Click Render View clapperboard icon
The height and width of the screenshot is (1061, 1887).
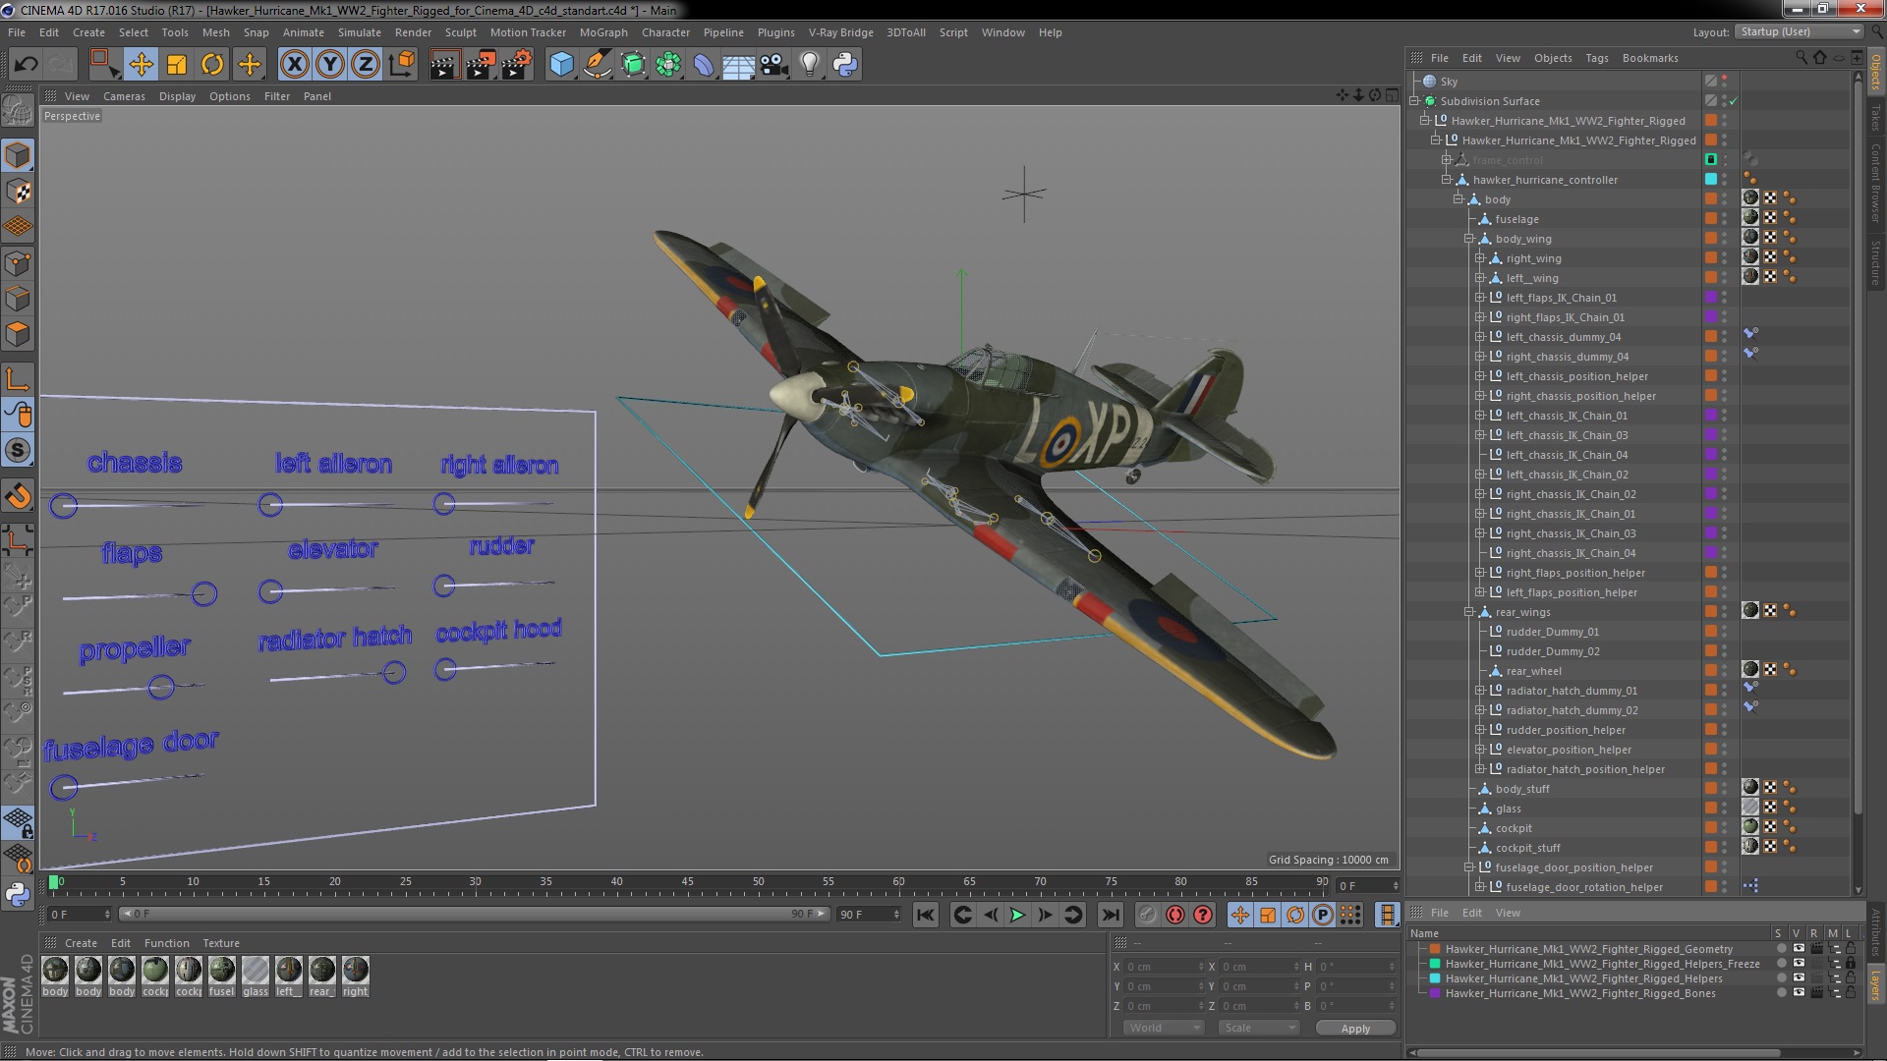click(444, 65)
